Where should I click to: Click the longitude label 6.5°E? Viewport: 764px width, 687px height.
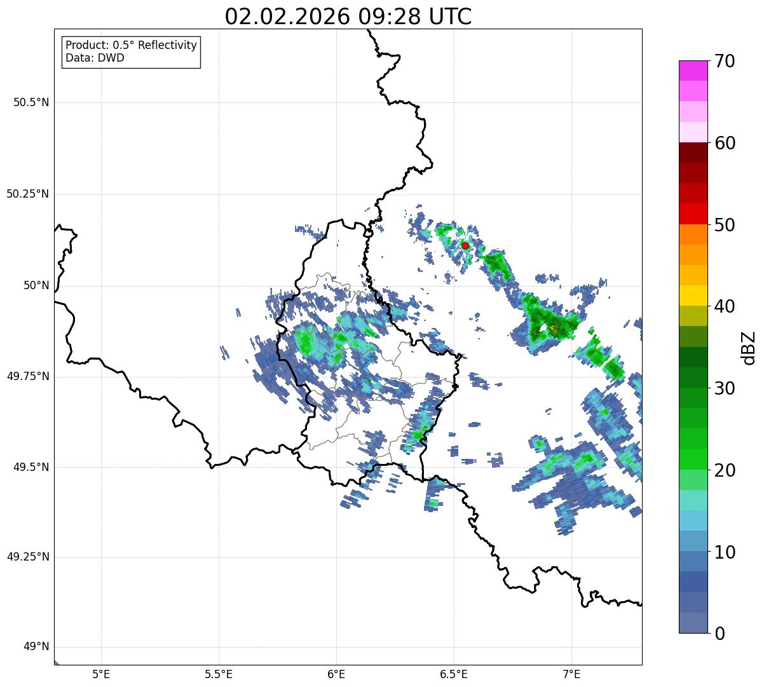[454, 674]
